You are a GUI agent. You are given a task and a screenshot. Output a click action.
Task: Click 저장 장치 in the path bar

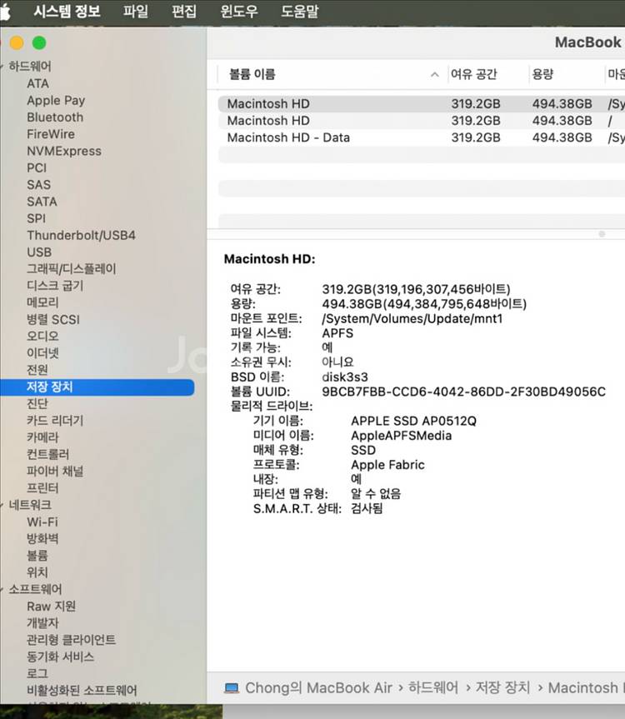(502, 688)
